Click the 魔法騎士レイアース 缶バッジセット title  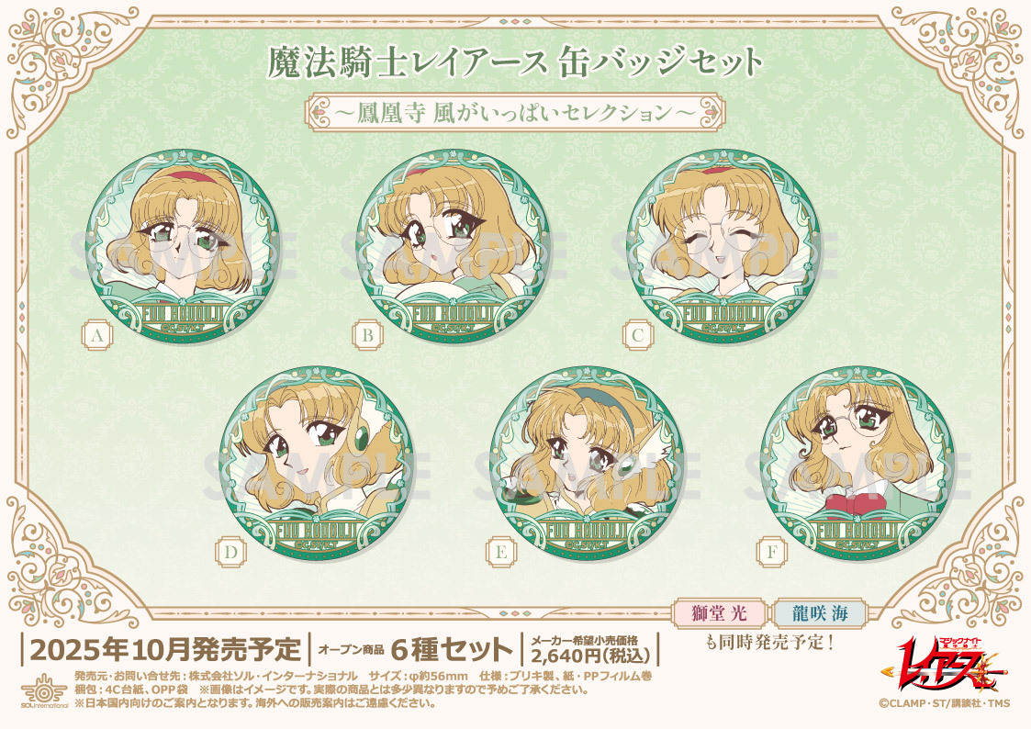tap(516, 63)
